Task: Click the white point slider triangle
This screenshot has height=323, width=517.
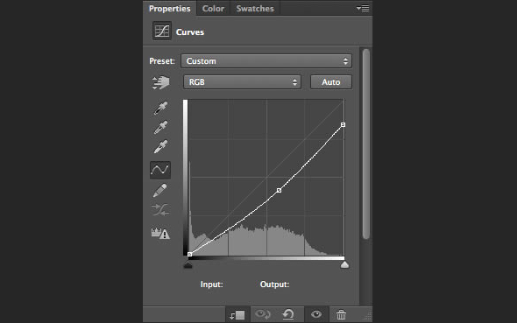Action: click(x=344, y=264)
